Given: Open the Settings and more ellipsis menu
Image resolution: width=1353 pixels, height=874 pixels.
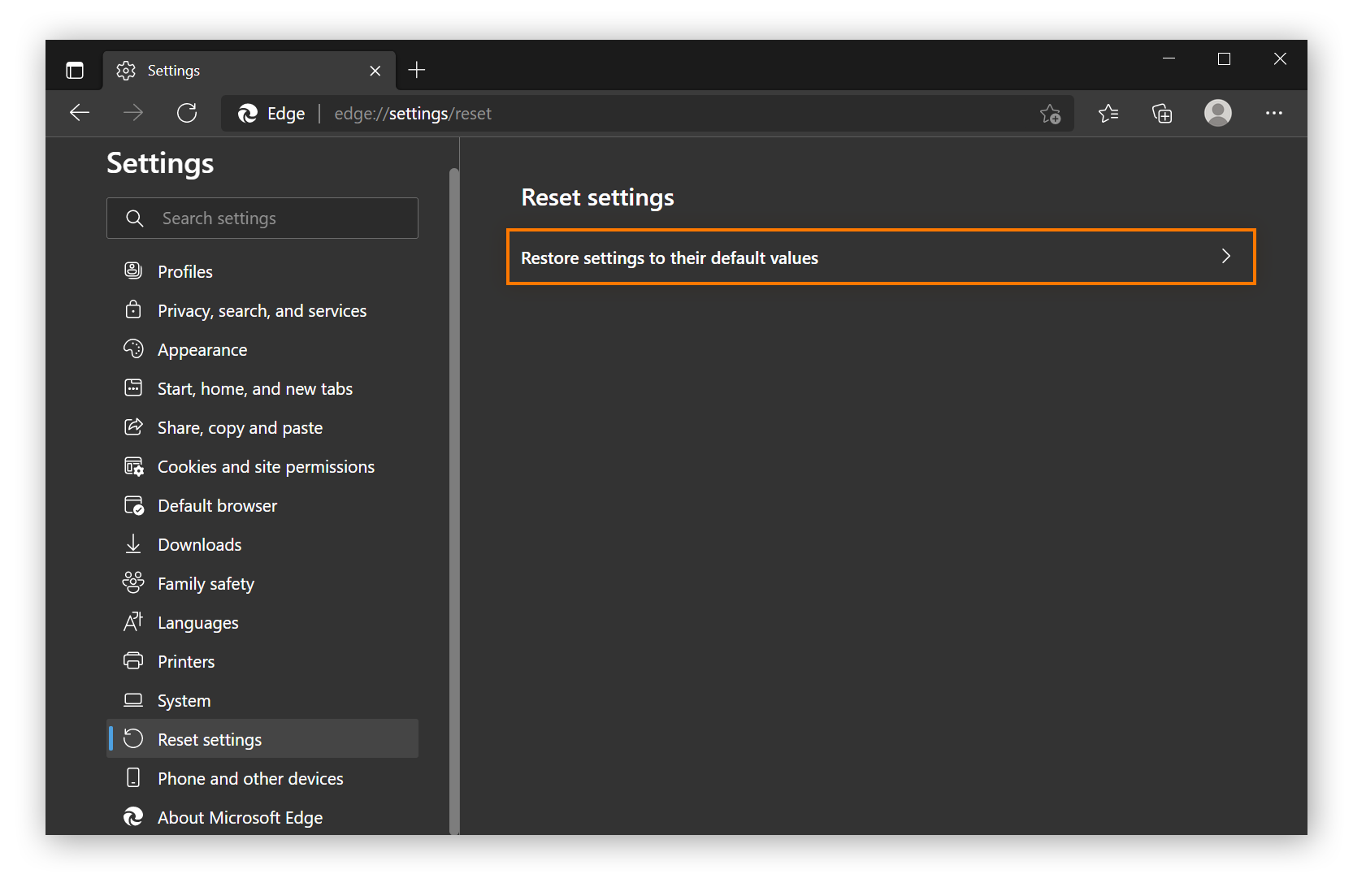Looking at the screenshot, I should tap(1273, 113).
